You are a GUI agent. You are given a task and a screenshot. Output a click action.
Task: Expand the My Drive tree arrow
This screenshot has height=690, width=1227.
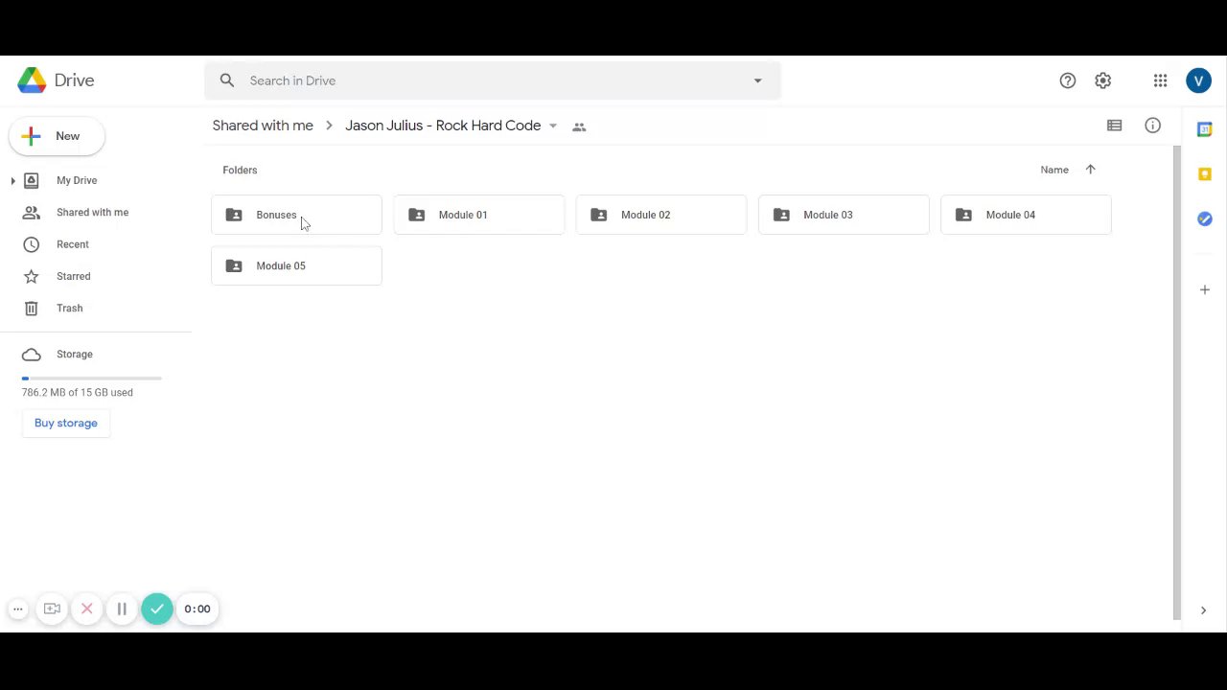point(13,180)
